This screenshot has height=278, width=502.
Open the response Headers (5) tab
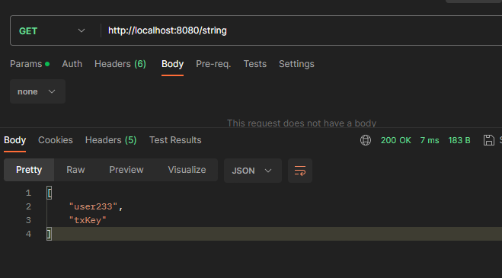click(110, 140)
